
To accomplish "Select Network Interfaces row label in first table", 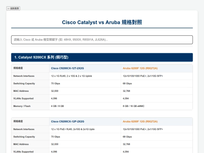I will [x=24, y=76].
